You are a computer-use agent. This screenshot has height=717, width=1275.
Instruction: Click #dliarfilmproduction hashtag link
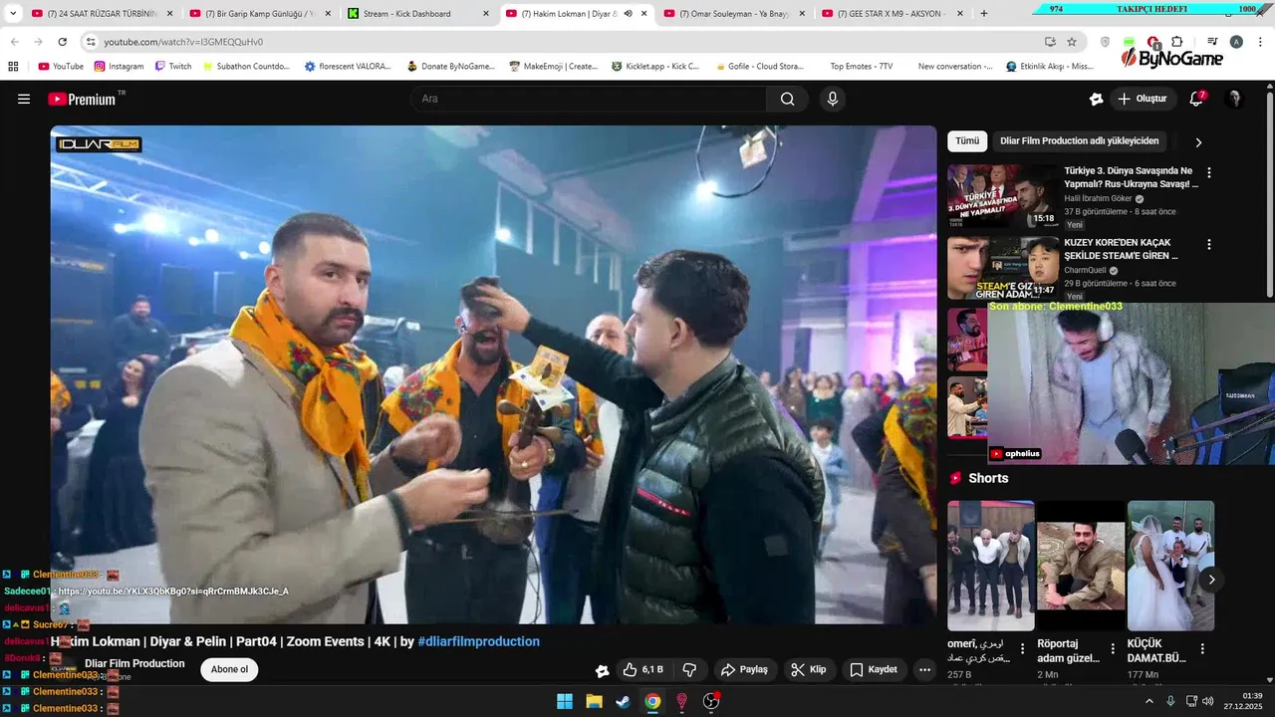point(479,642)
